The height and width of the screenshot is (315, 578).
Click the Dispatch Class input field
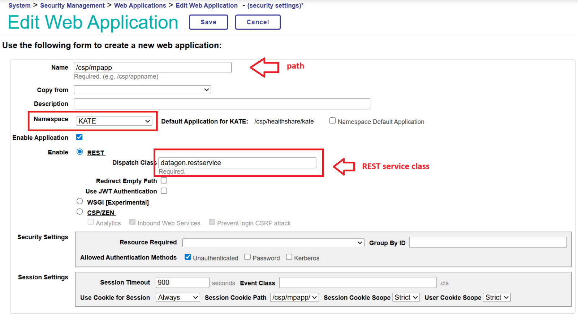[237, 163]
